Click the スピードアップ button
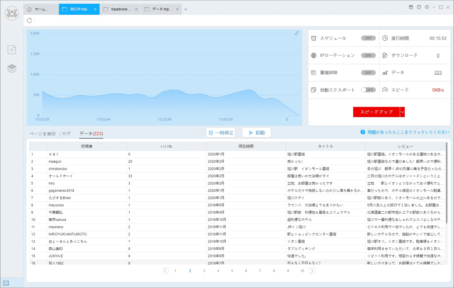Image resolution: width=454 pixels, height=288 pixels. click(376, 112)
